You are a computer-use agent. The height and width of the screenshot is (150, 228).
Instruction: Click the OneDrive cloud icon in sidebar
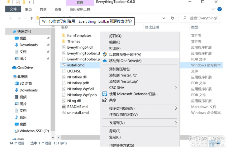(x=14, y=68)
